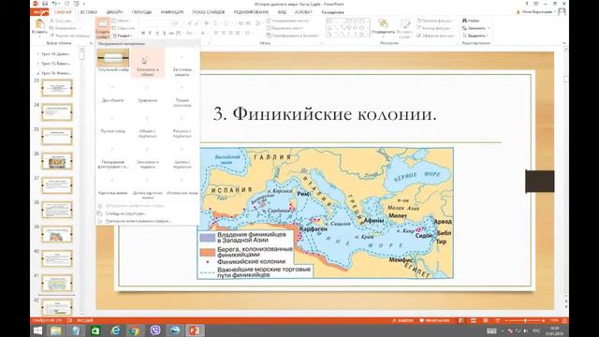Open Comments (Примечания) in status bar
The height and width of the screenshot is (337, 599).
(435, 320)
